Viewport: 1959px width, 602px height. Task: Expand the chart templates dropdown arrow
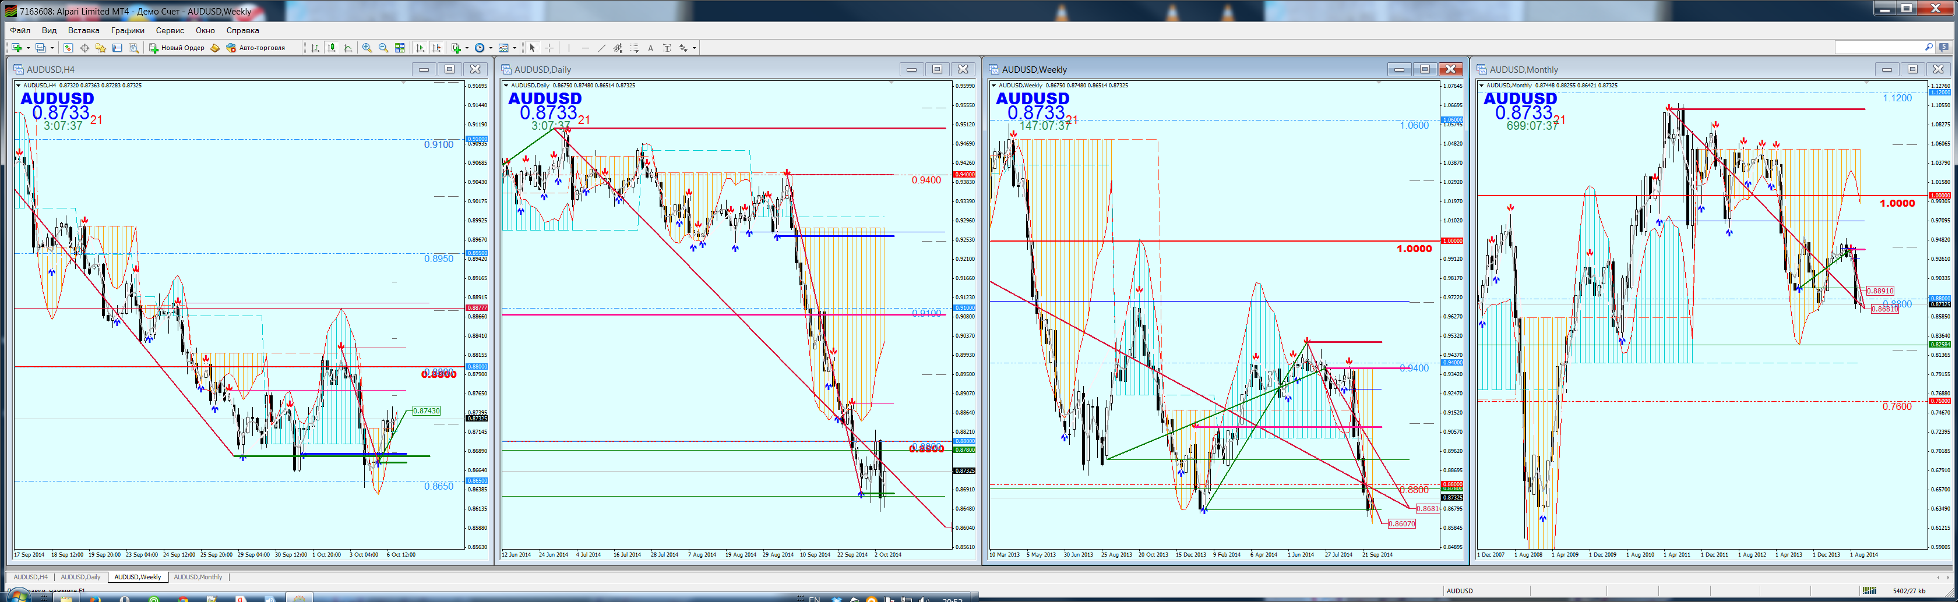point(515,48)
